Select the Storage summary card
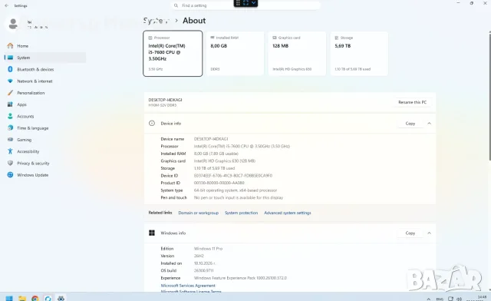The width and height of the screenshot is (491, 301). pyautogui.click(x=359, y=53)
